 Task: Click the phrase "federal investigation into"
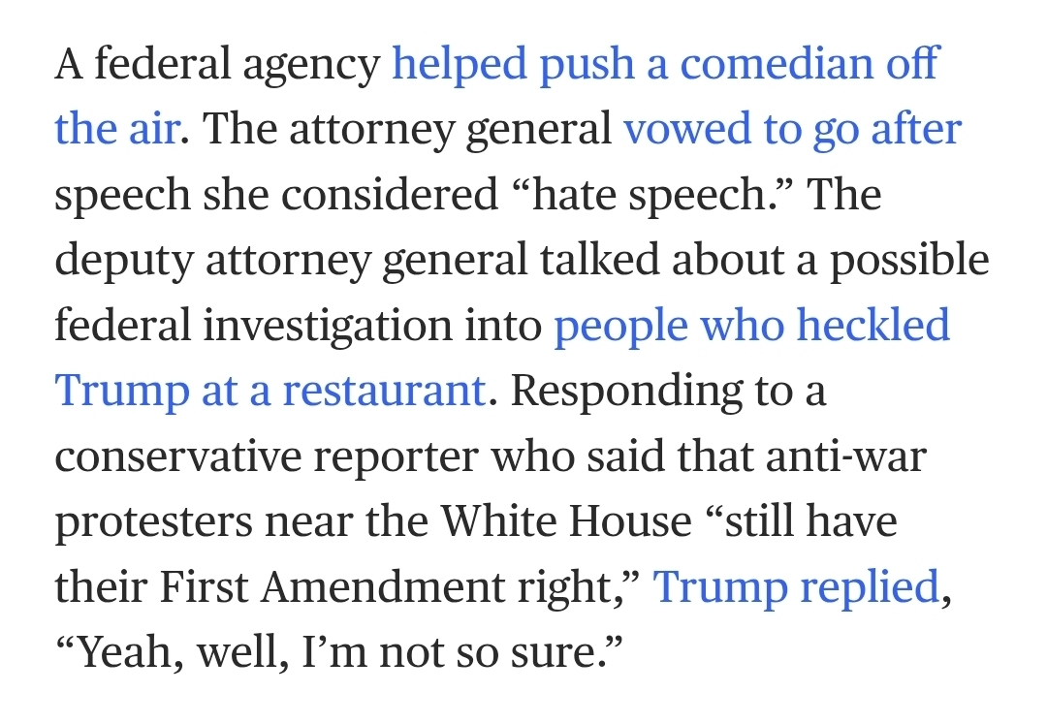298,326
